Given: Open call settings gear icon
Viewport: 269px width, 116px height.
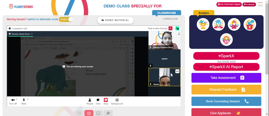Looking at the screenshot, I should [x=10, y=28].
